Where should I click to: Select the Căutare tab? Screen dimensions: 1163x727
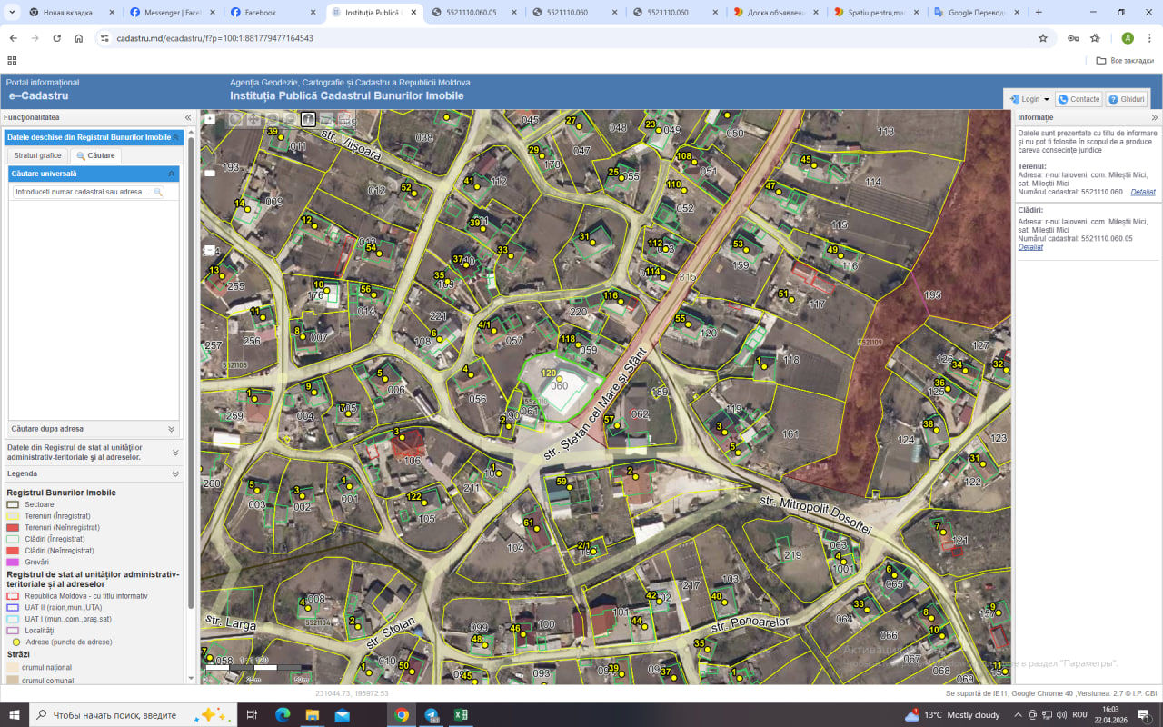click(95, 155)
